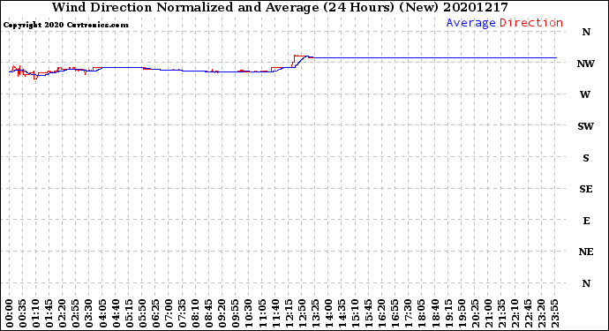609x331 pixels.
Task: Click the 'E' axis label
Action: (x=586, y=221)
